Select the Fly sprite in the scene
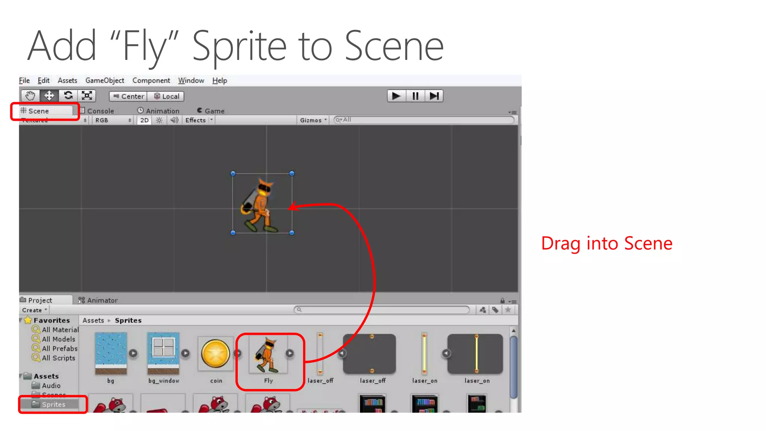The width and height of the screenshot is (766, 431). (262, 204)
